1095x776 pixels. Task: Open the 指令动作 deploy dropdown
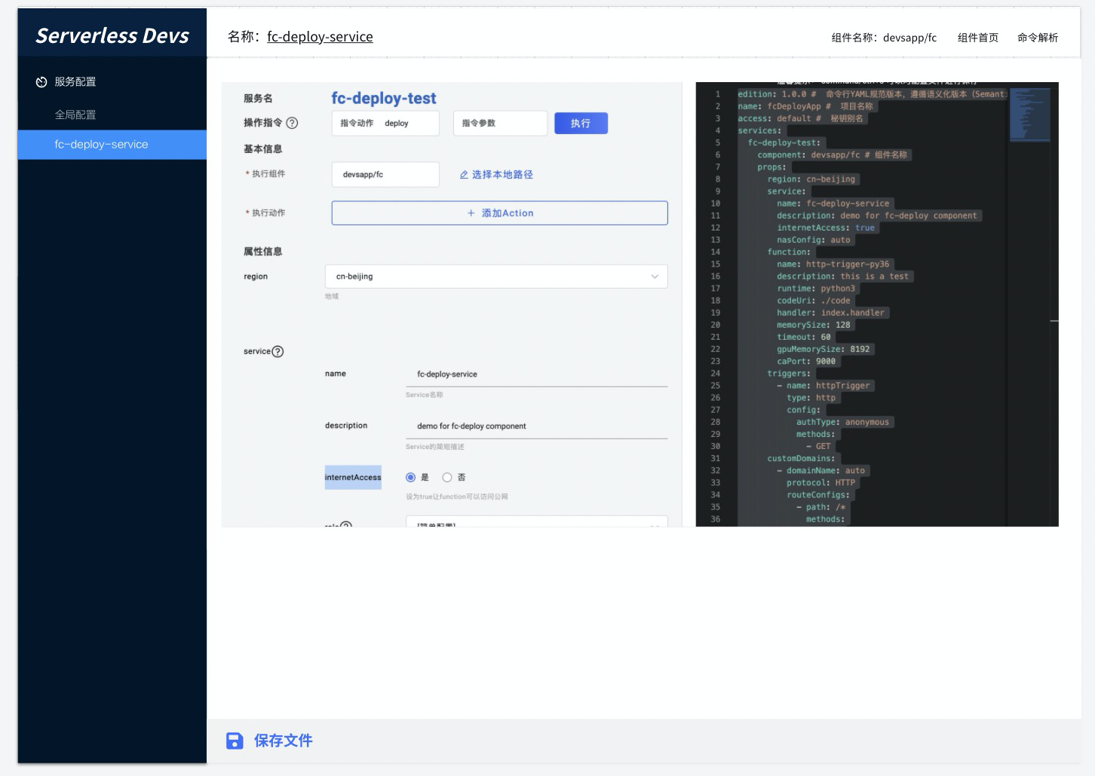click(x=385, y=124)
